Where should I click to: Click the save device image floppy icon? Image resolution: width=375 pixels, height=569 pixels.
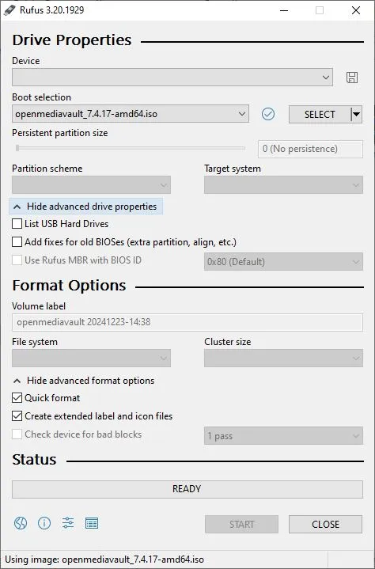tap(352, 78)
